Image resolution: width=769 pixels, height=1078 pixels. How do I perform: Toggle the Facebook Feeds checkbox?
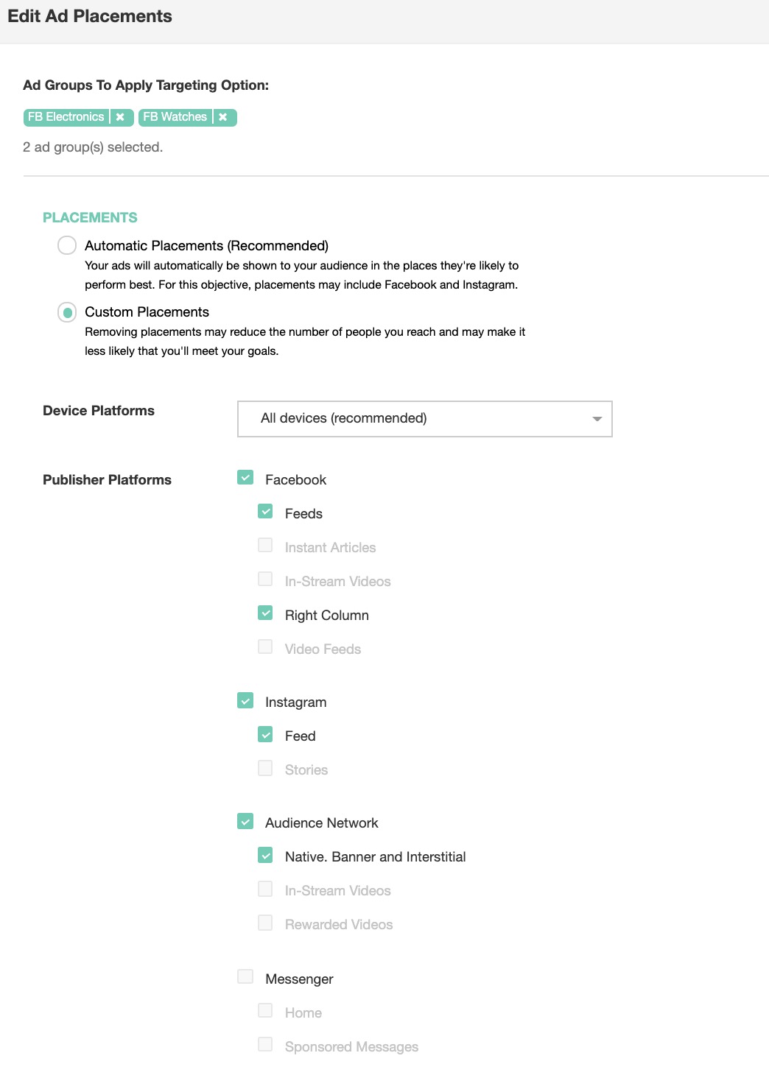tap(265, 512)
